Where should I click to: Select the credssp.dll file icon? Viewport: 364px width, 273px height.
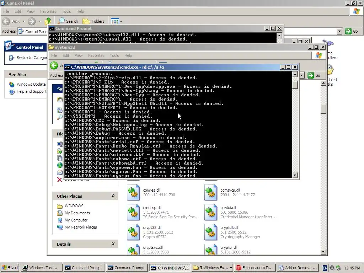(x=134, y=212)
